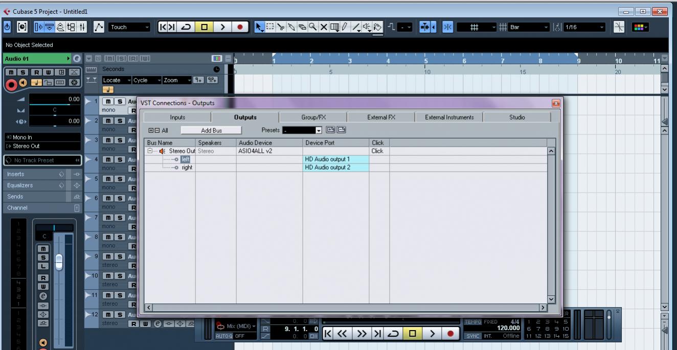This screenshot has height=350, width=677.
Task: Select the Erase tool
Action: [302, 27]
